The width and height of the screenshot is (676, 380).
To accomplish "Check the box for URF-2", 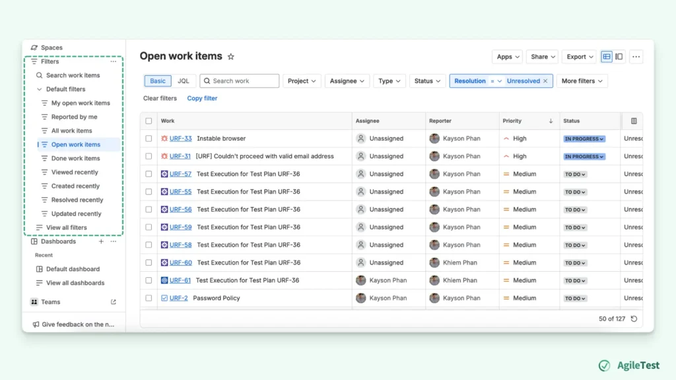I will tap(149, 298).
